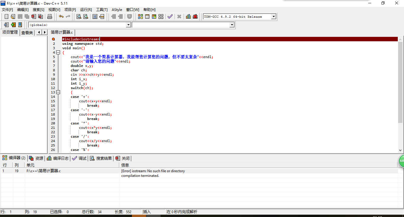The width and height of the screenshot is (404, 217).
Task: Open the 窗口[W] menu
Action: pyautogui.click(x=132, y=10)
